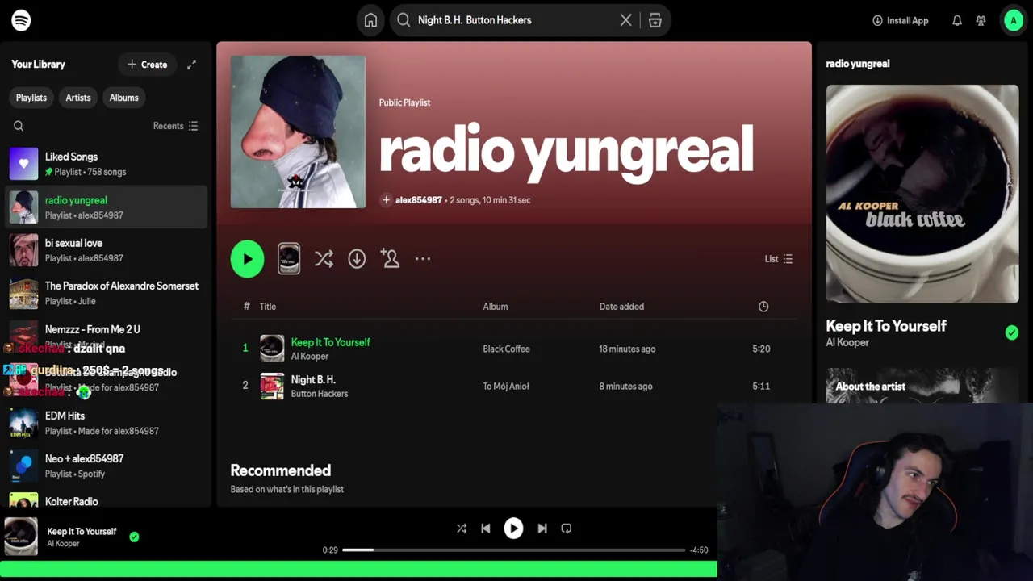Pause or play with center player button
This screenshot has height=581, width=1033.
point(513,529)
